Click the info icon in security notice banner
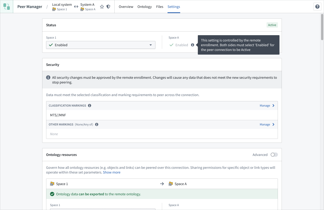The height and width of the screenshot is (210, 324). pos(48,78)
